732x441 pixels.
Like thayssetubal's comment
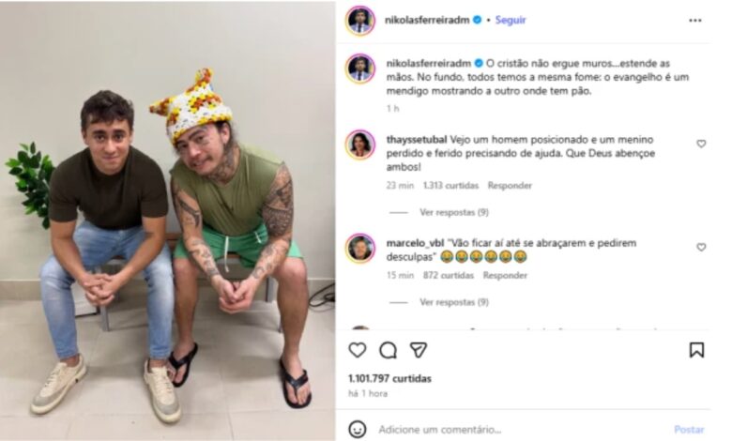pyautogui.click(x=701, y=144)
